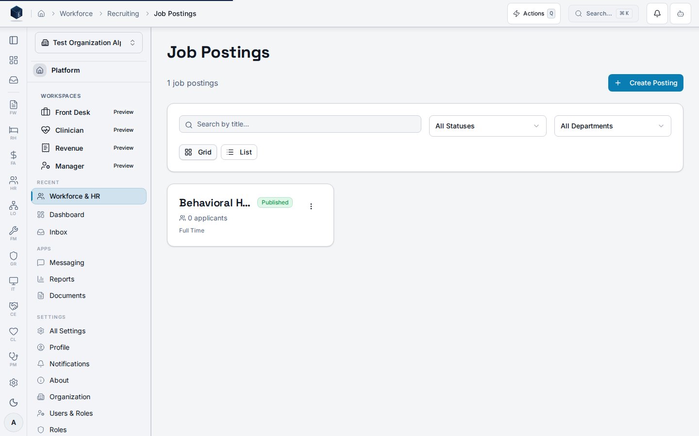The height and width of the screenshot is (436, 699).
Task: Click the 0 applicants text
Action: pos(208,218)
